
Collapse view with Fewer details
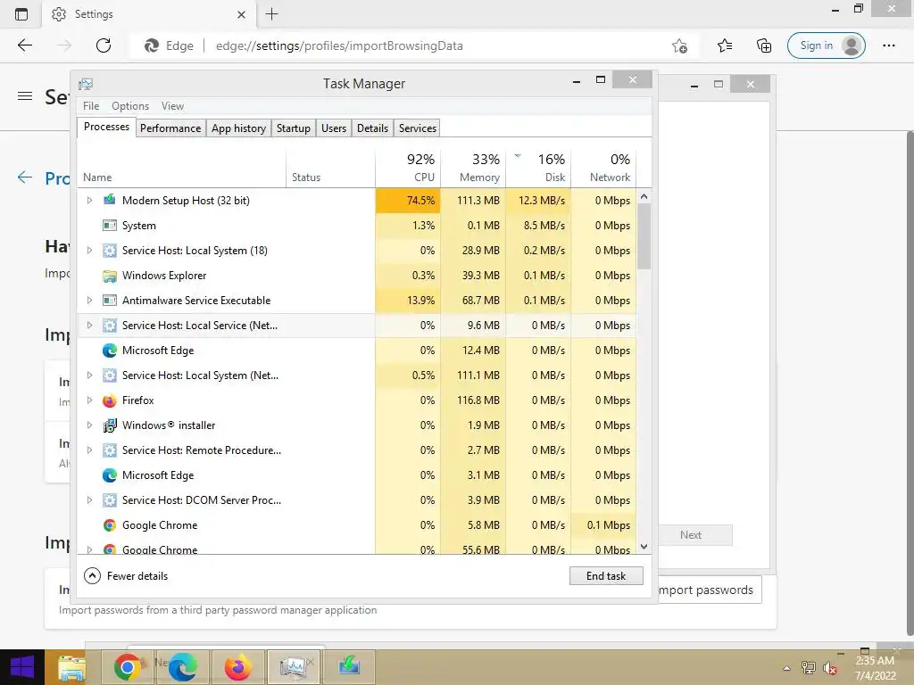pos(126,576)
